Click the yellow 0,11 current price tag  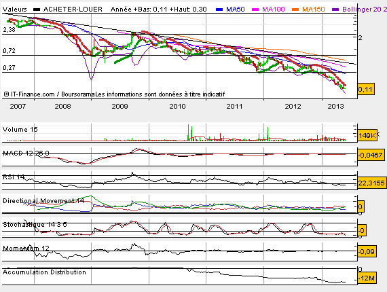point(366,89)
